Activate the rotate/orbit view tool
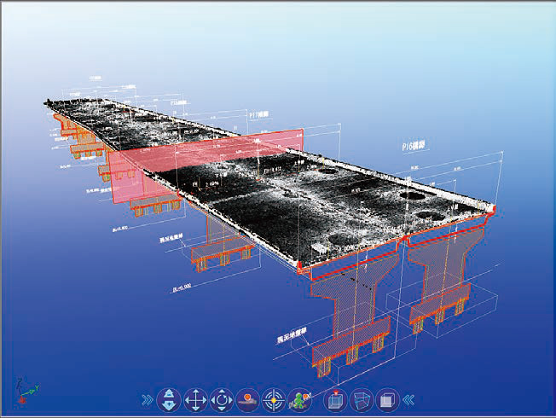This screenshot has width=556, height=418. click(222, 399)
